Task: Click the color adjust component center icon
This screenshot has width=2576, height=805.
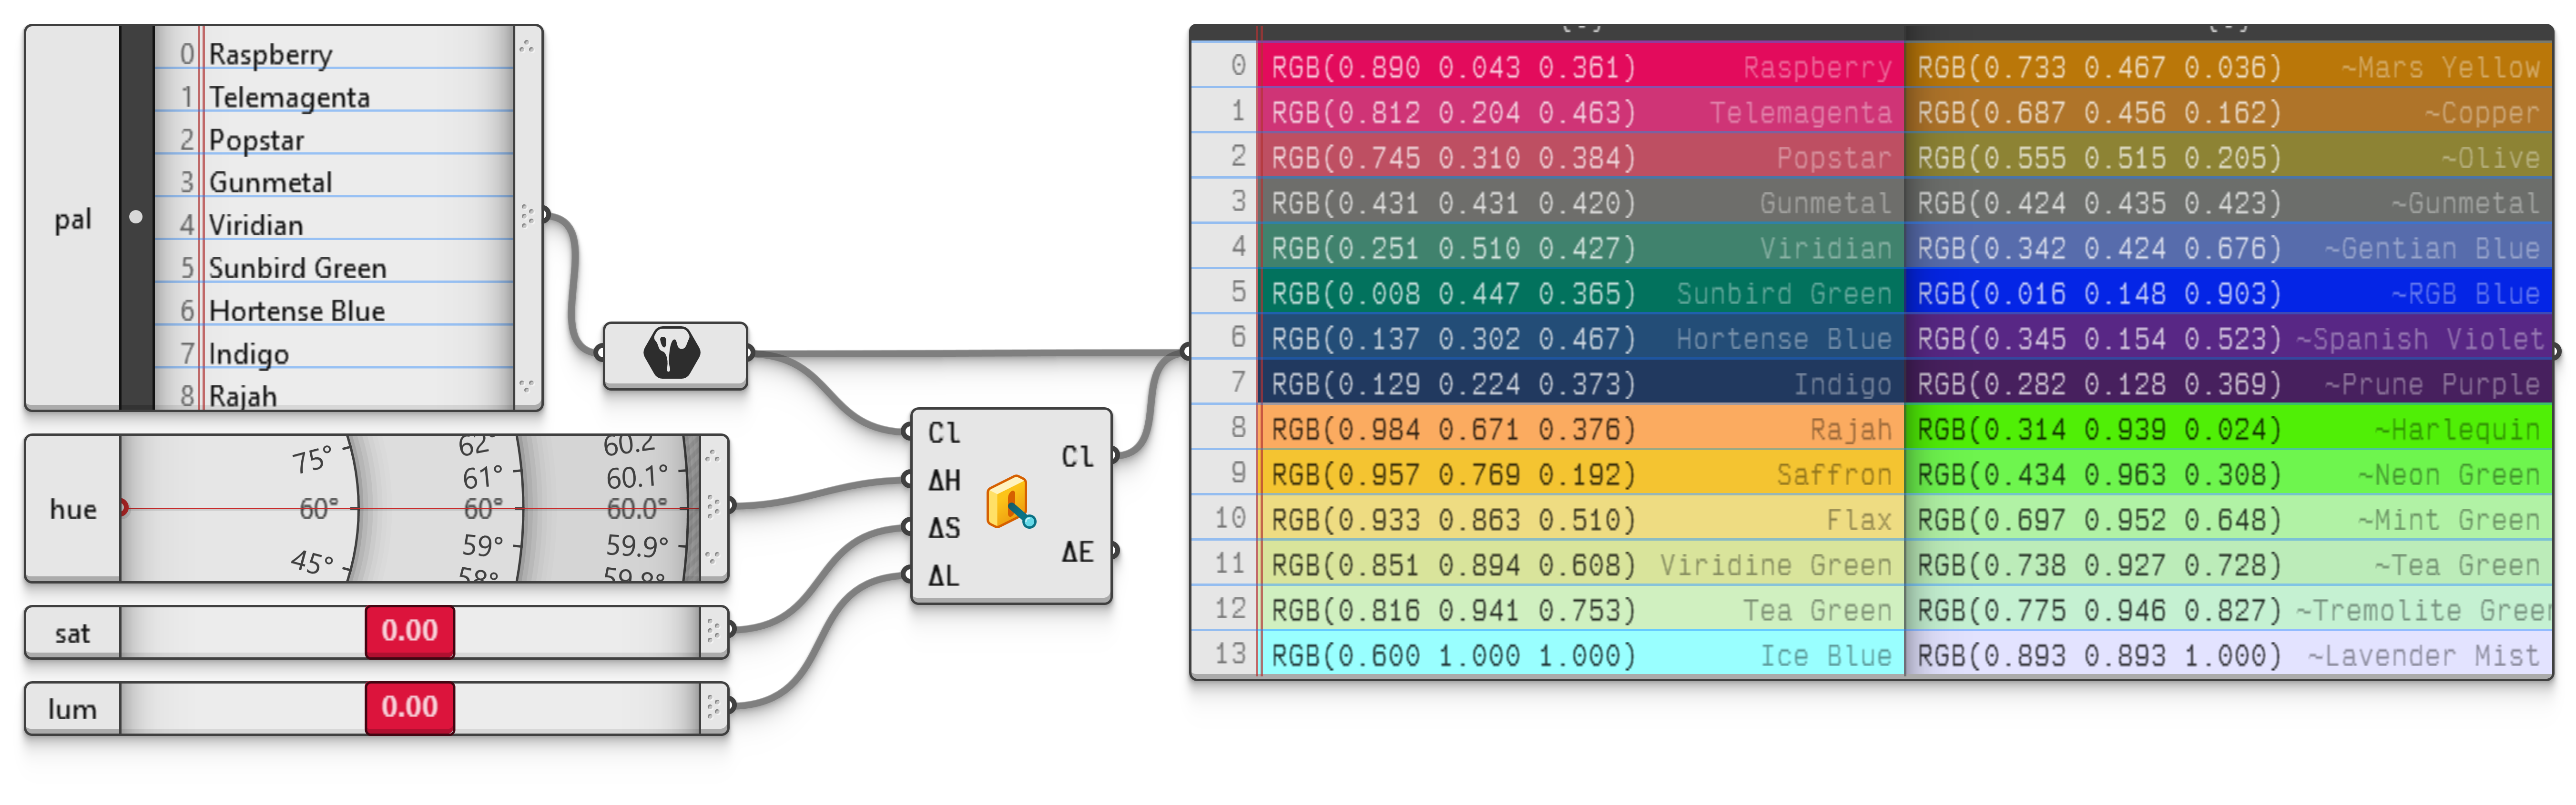Action: [1010, 502]
